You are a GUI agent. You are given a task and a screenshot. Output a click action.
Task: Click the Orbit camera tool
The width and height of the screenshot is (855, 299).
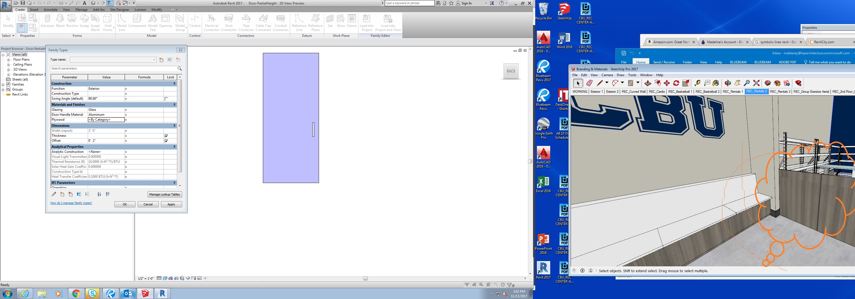click(x=728, y=83)
